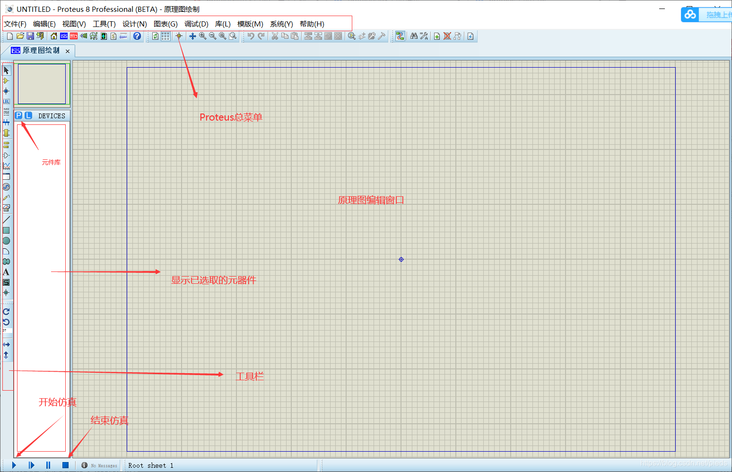Copy selection to clipboard icon
This screenshot has width=732, height=472.
click(285, 36)
